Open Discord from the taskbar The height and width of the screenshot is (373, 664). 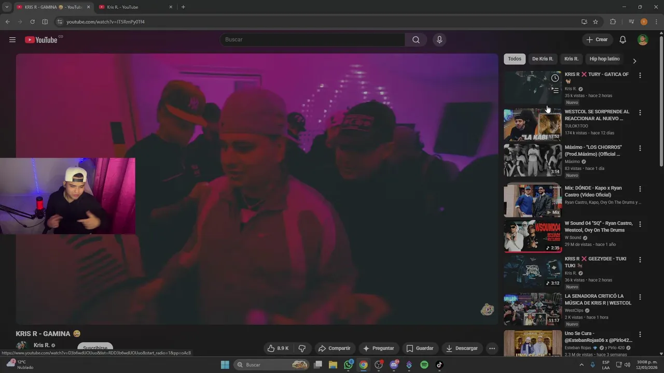[394, 365]
